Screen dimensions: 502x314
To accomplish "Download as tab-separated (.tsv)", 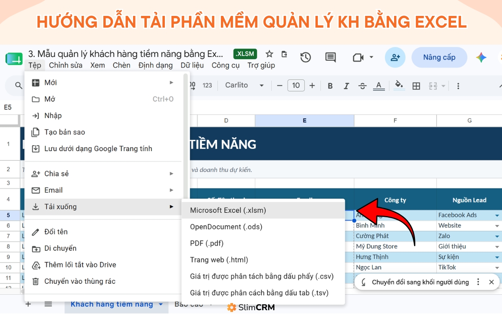I will point(263,293).
